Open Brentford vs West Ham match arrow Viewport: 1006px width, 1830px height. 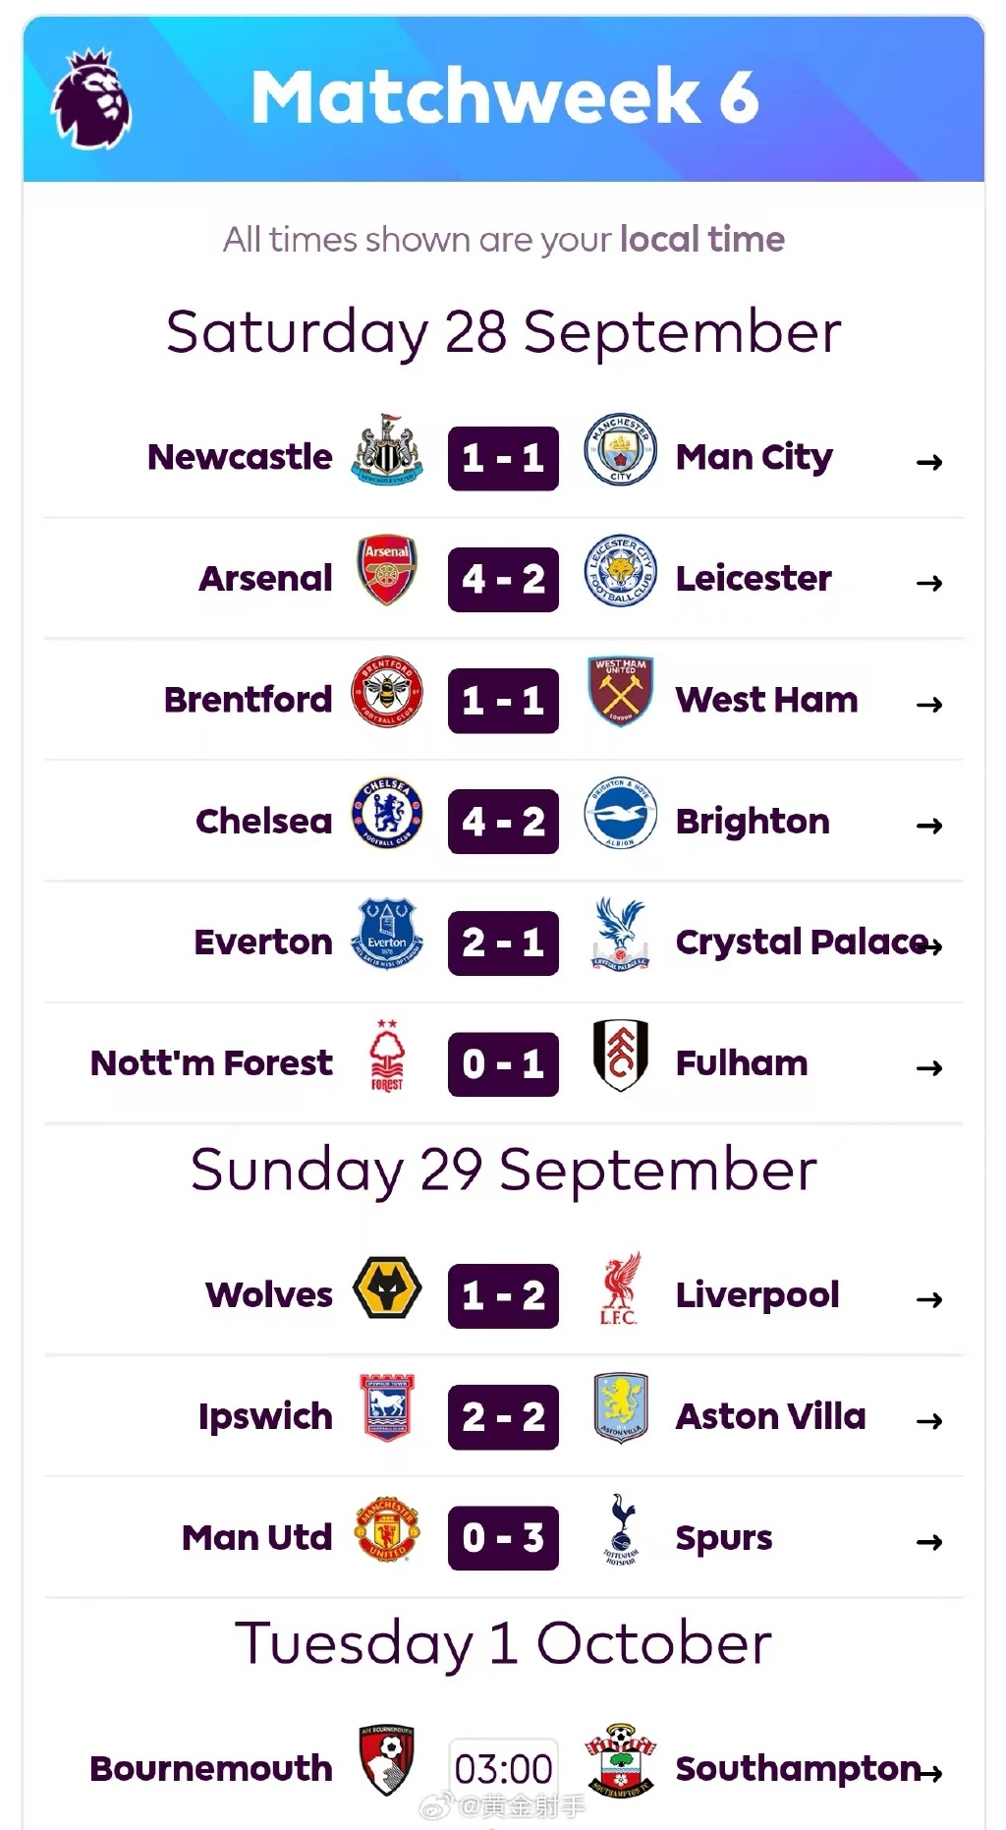click(929, 704)
